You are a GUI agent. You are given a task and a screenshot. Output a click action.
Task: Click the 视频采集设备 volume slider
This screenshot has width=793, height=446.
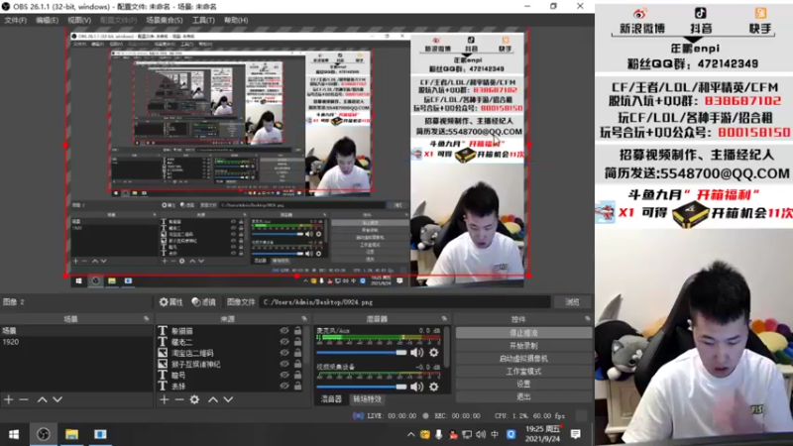tap(362, 387)
